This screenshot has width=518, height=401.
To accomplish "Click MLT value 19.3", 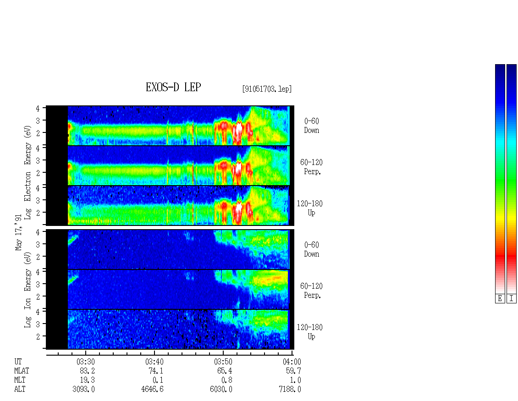I will [87, 380].
